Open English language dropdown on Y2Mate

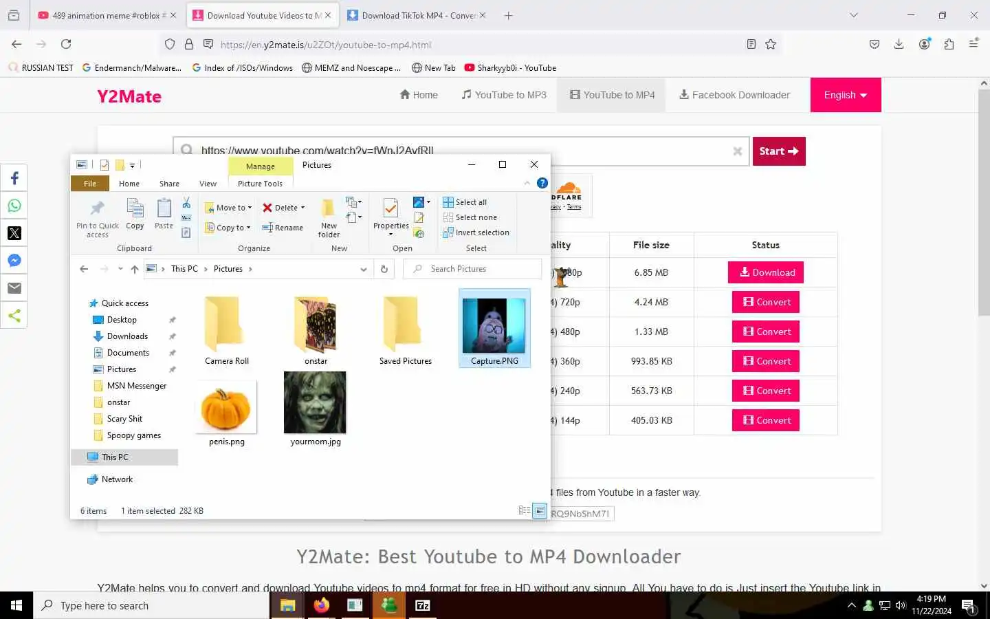coord(846,95)
